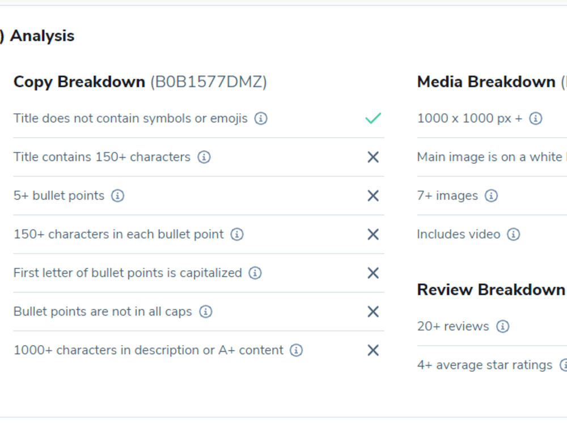Click green checkmark for title symbols row
This screenshot has height=425, width=567.
point(373,118)
